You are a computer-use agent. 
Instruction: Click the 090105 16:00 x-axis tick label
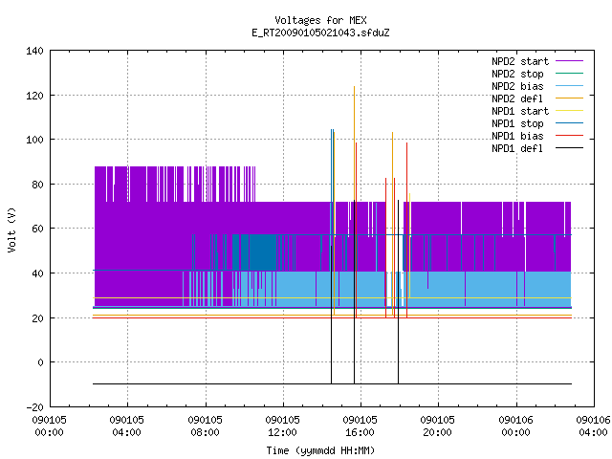click(x=360, y=426)
